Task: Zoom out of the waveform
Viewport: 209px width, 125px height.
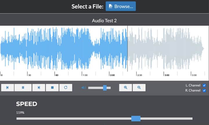Action: pyautogui.click(x=139, y=88)
